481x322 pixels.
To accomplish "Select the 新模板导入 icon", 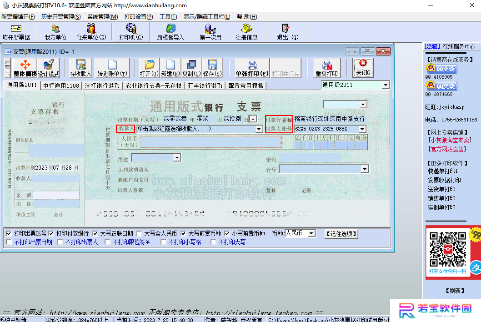I will point(170,32).
